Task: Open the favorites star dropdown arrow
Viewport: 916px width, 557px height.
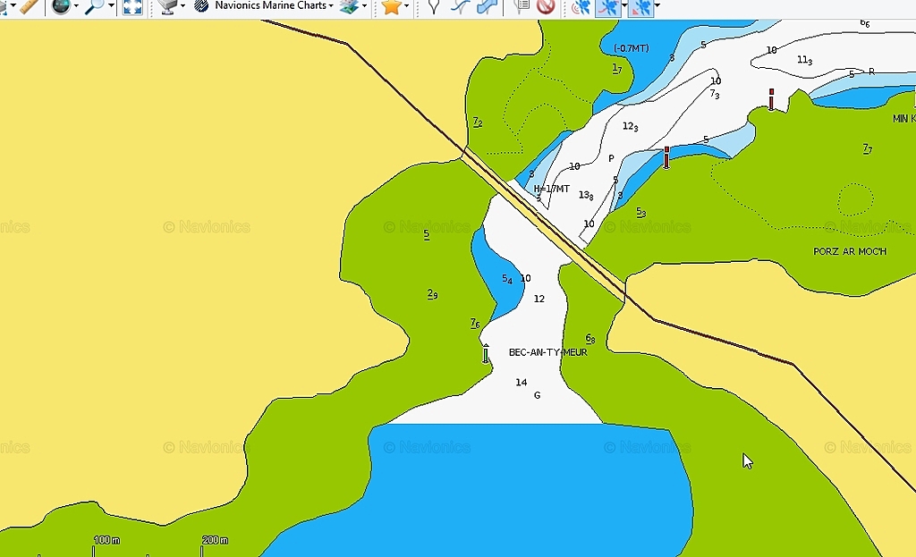Action: coord(407,6)
